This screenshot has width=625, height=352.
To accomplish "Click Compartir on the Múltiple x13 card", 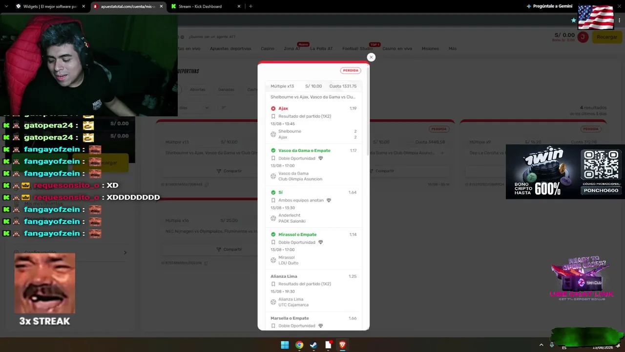I will pyautogui.click(x=229, y=171).
